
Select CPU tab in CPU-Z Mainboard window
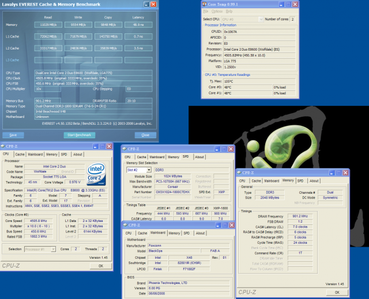click(x=129, y=233)
